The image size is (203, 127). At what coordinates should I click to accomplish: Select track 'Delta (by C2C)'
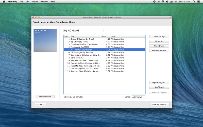pos(104,58)
